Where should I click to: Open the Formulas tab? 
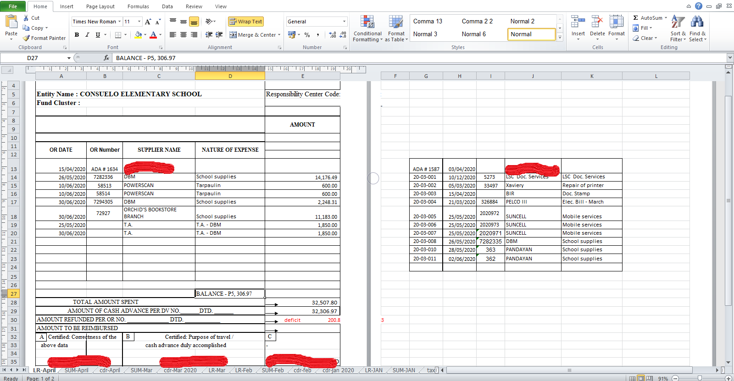click(x=138, y=6)
